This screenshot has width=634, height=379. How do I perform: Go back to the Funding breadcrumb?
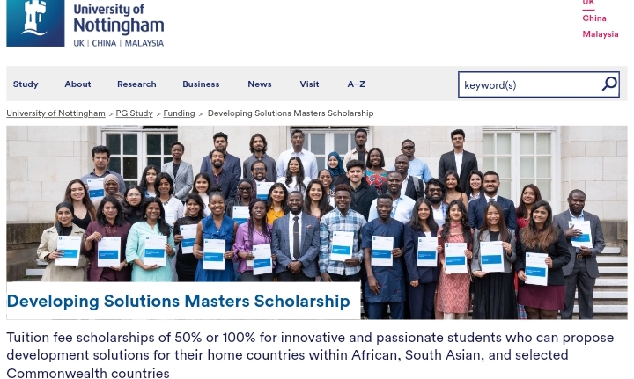pyautogui.click(x=179, y=113)
